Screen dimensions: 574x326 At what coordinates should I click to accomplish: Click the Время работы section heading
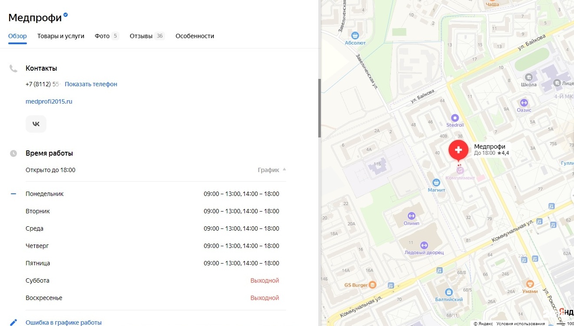point(49,153)
